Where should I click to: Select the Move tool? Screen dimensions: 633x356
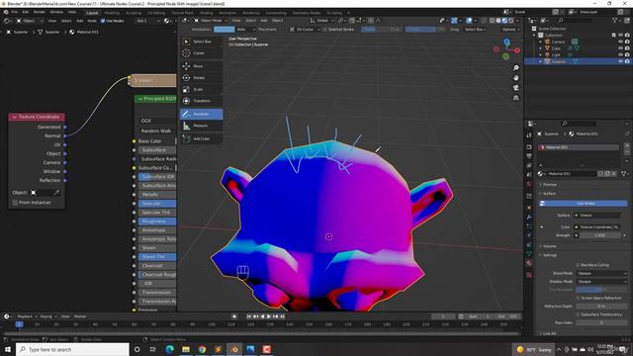click(x=201, y=66)
